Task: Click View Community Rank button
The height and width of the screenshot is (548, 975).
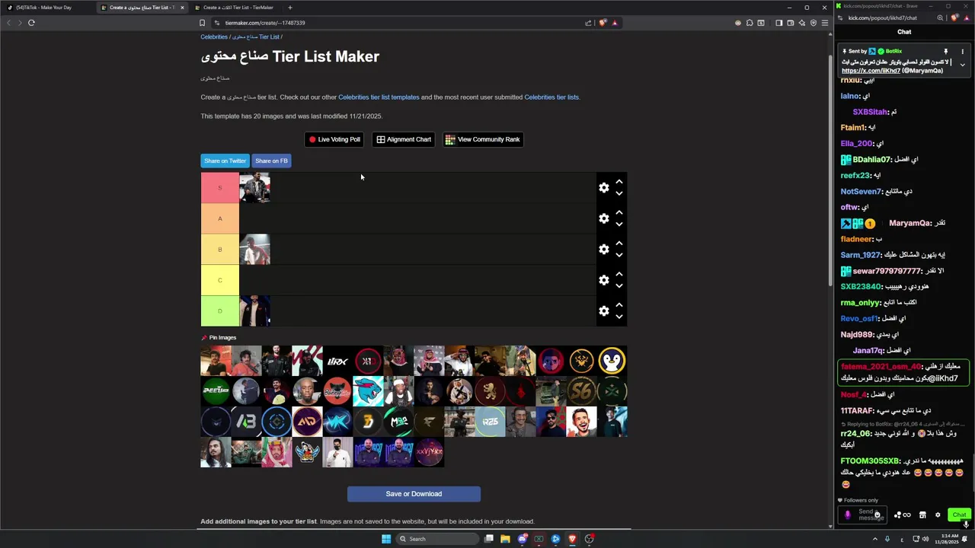Action: (x=483, y=139)
